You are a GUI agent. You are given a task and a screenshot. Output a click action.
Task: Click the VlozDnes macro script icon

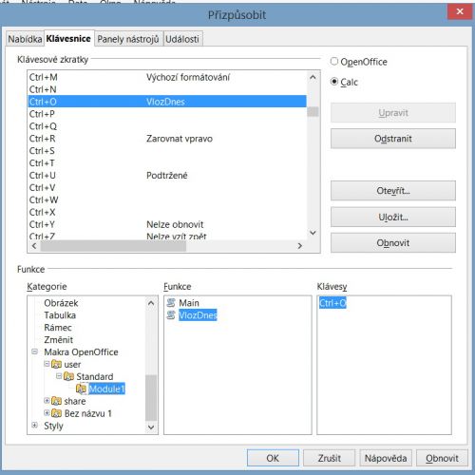[x=171, y=315]
